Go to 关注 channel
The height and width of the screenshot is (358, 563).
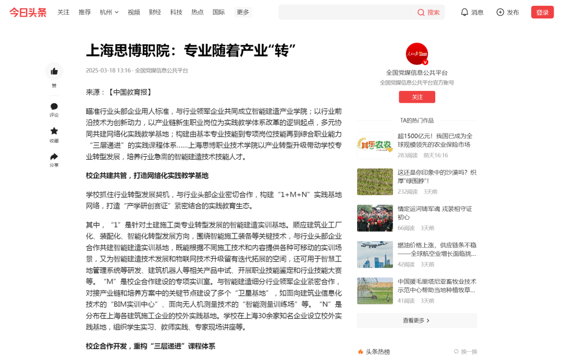click(64, 12)
